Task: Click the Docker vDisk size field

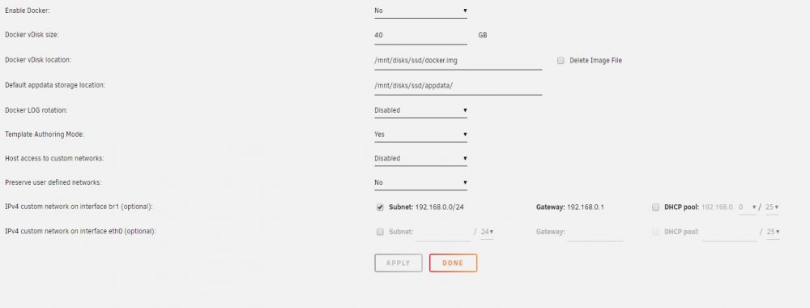Action: [420, 35]
